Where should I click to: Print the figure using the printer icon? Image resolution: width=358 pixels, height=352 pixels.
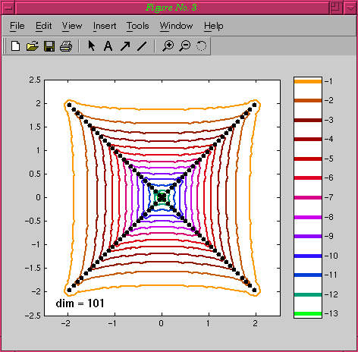pyautogui.click(x=66, y=46)
